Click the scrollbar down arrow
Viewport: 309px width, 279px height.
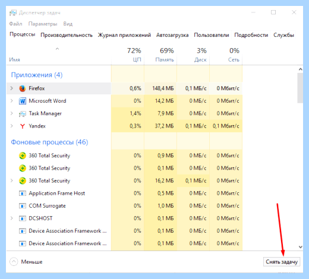pos(301,247)
